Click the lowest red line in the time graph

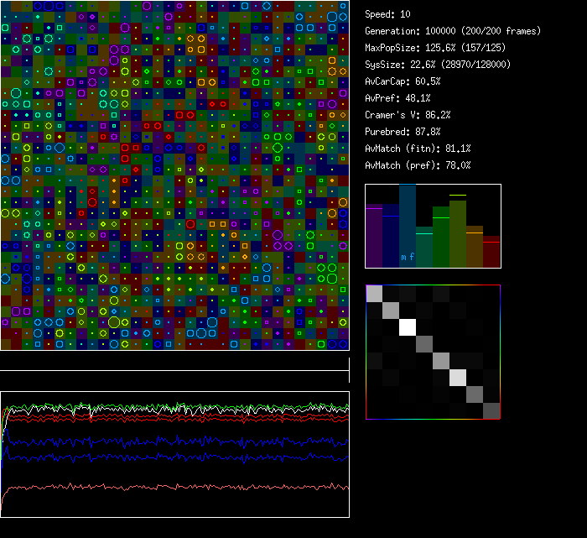[x=168, y=487]
